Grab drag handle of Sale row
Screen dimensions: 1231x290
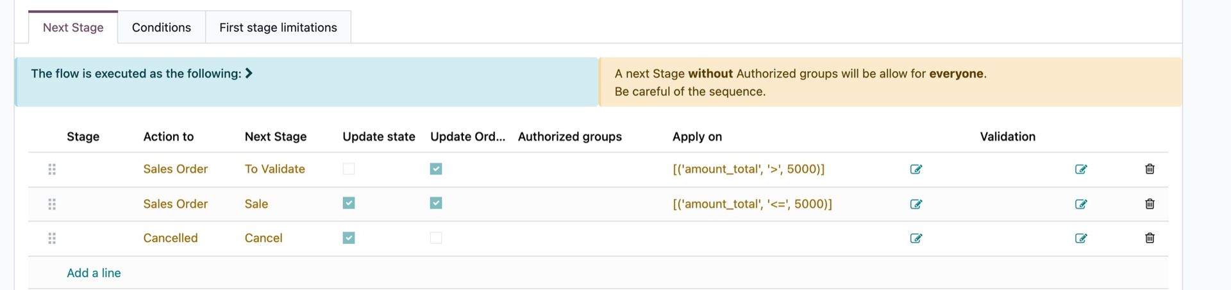point(52,204)
